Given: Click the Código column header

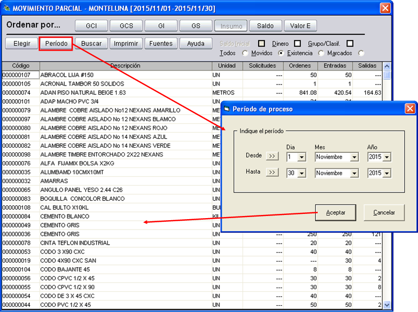Looking at the screenshot, I should coord(21,66).
